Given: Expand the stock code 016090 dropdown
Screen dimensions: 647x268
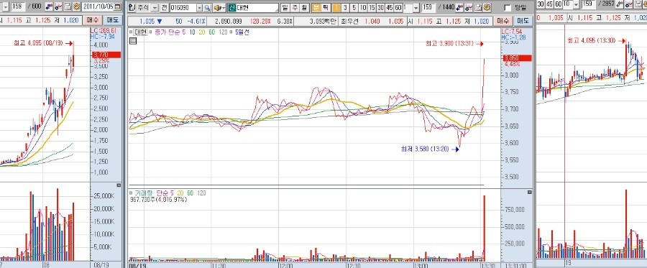Looking at the screenshot, I should point(199,8).
